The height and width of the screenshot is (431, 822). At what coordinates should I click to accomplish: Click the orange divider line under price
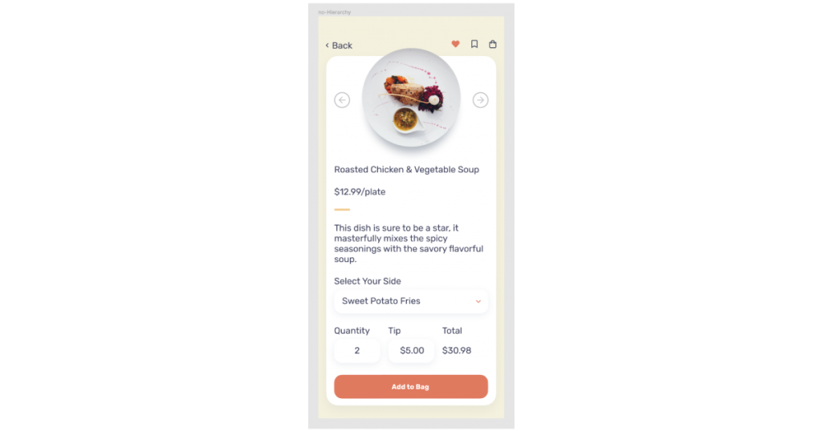tap(342, 210)
